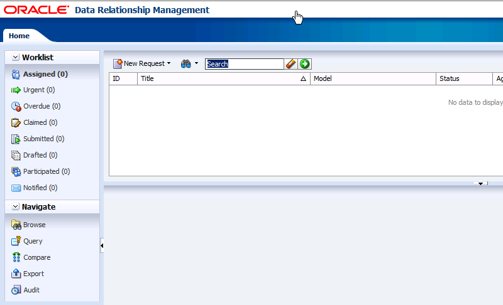Click the Participated users icon
Screen dimensions: 503x305
(x=16, y=171)
